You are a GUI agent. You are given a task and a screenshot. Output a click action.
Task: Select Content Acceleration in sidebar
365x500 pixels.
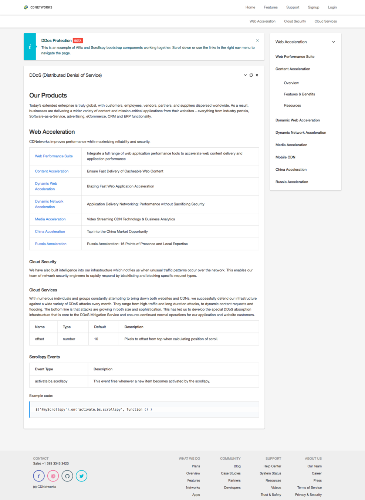pos(293,69)
